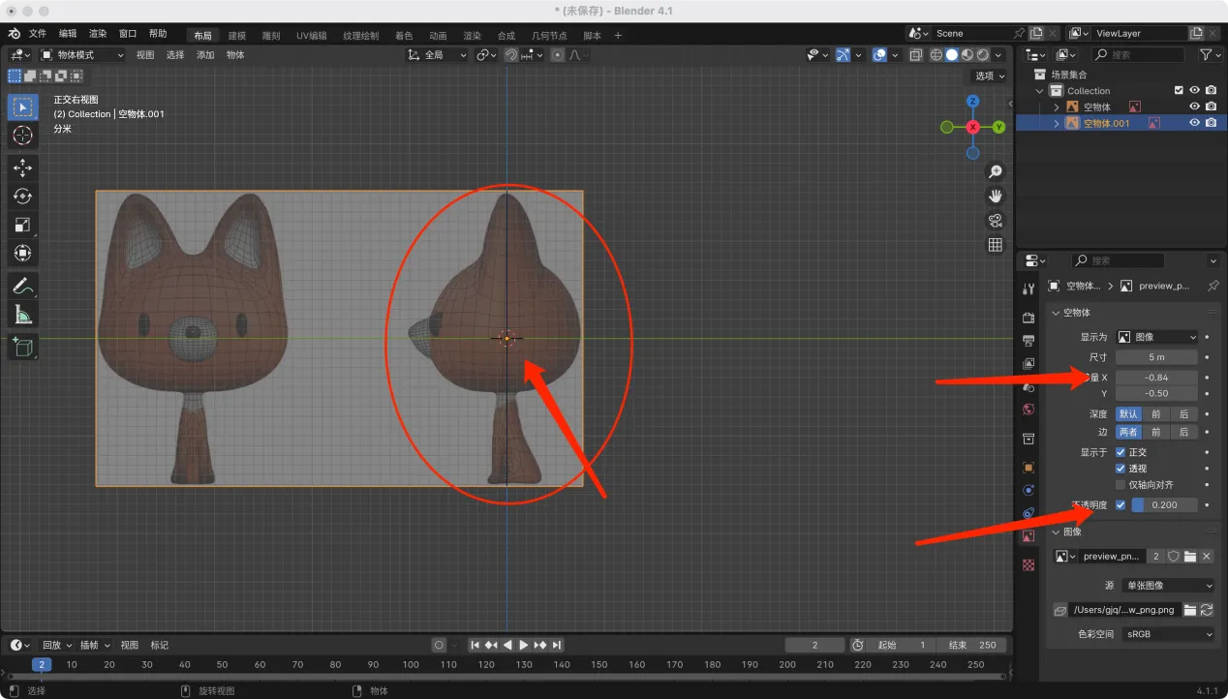Toggle camera view icon in viewport
Viewport: 1228px width, 699px height.
coord(995,221)
